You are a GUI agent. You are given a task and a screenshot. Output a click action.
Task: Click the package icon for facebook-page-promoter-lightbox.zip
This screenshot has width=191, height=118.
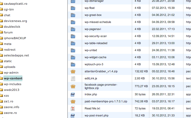click(x=73, y=86)
